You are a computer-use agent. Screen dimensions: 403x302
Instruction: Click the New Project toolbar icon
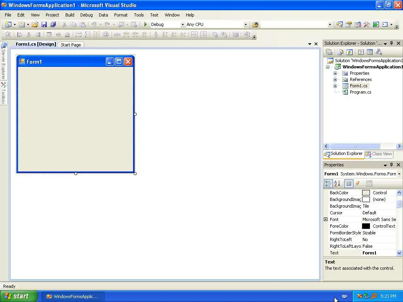click(x=8, y=24)
